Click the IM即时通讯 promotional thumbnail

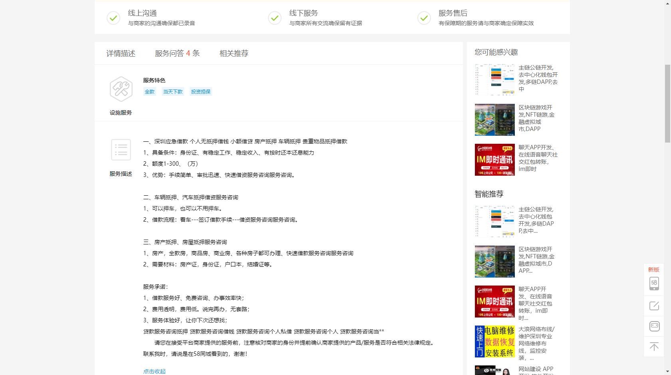coord(494,160)
